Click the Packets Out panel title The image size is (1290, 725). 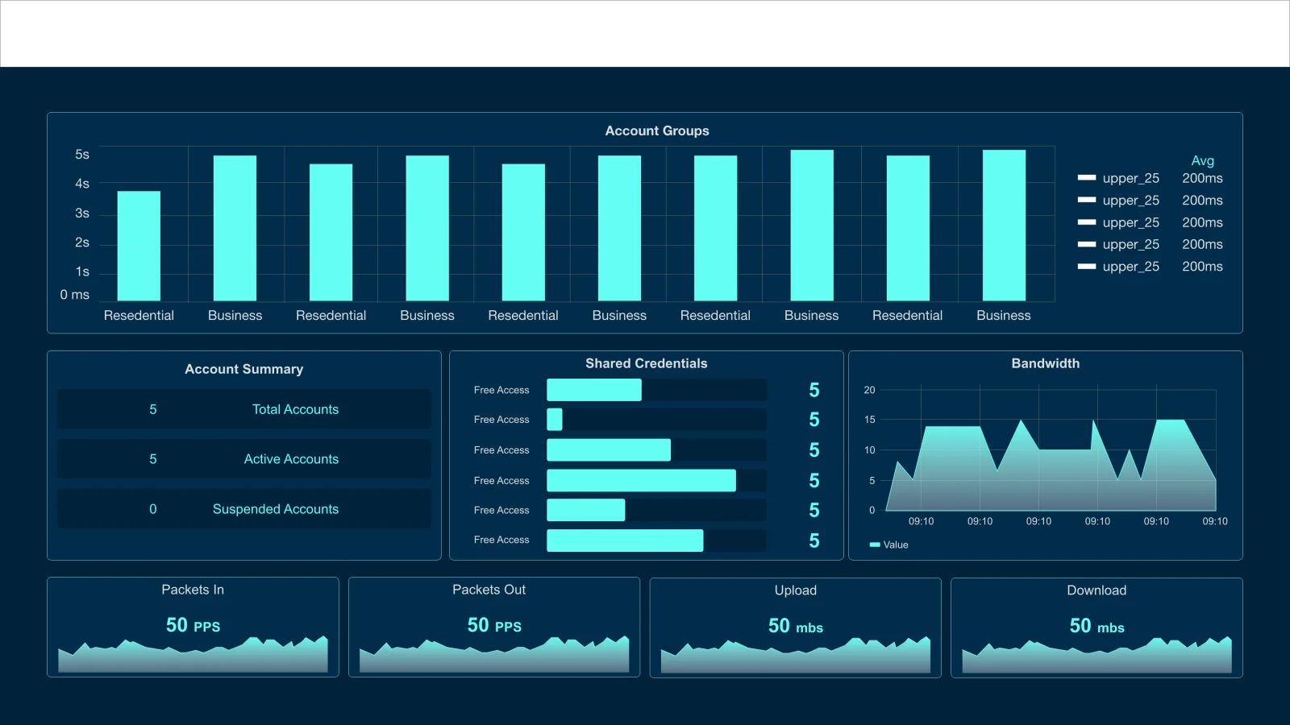[489, 590]
